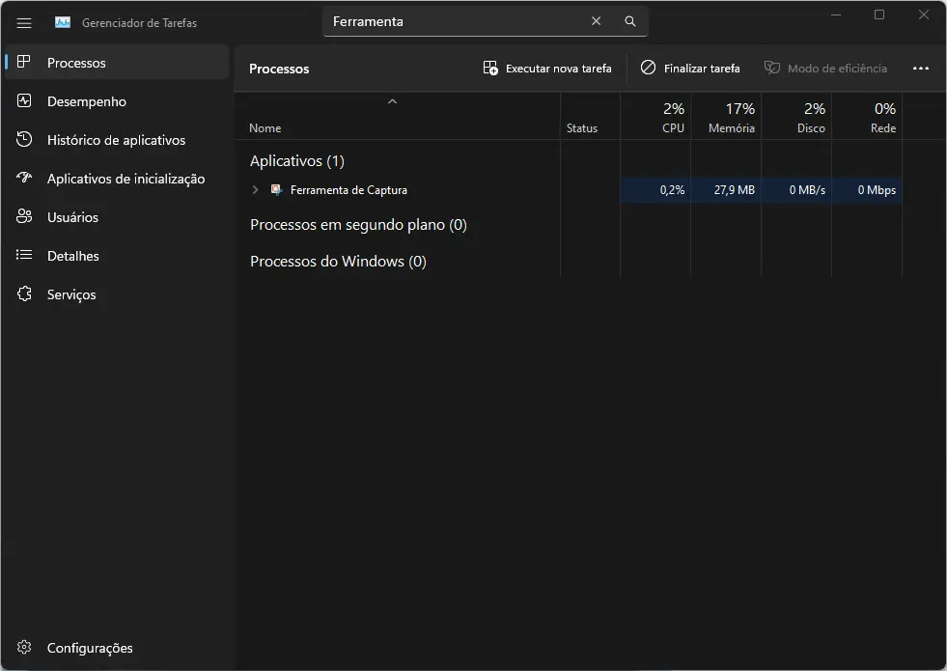Collapse the column sort chevron above Nome
The width and height of the screenshot is (947, 671).
pos(392,101)
